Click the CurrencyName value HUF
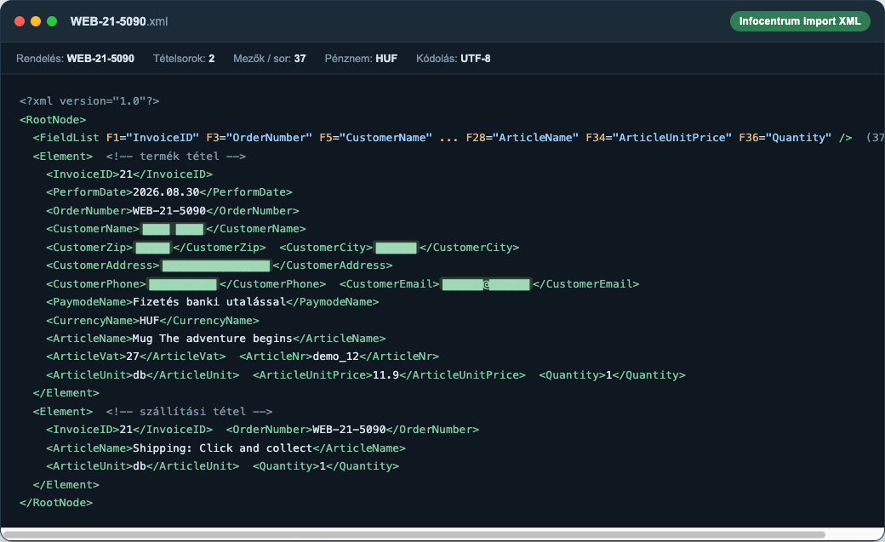Viewport: 885px width, 542px height. pyautogui.click(x=150, y=321)
